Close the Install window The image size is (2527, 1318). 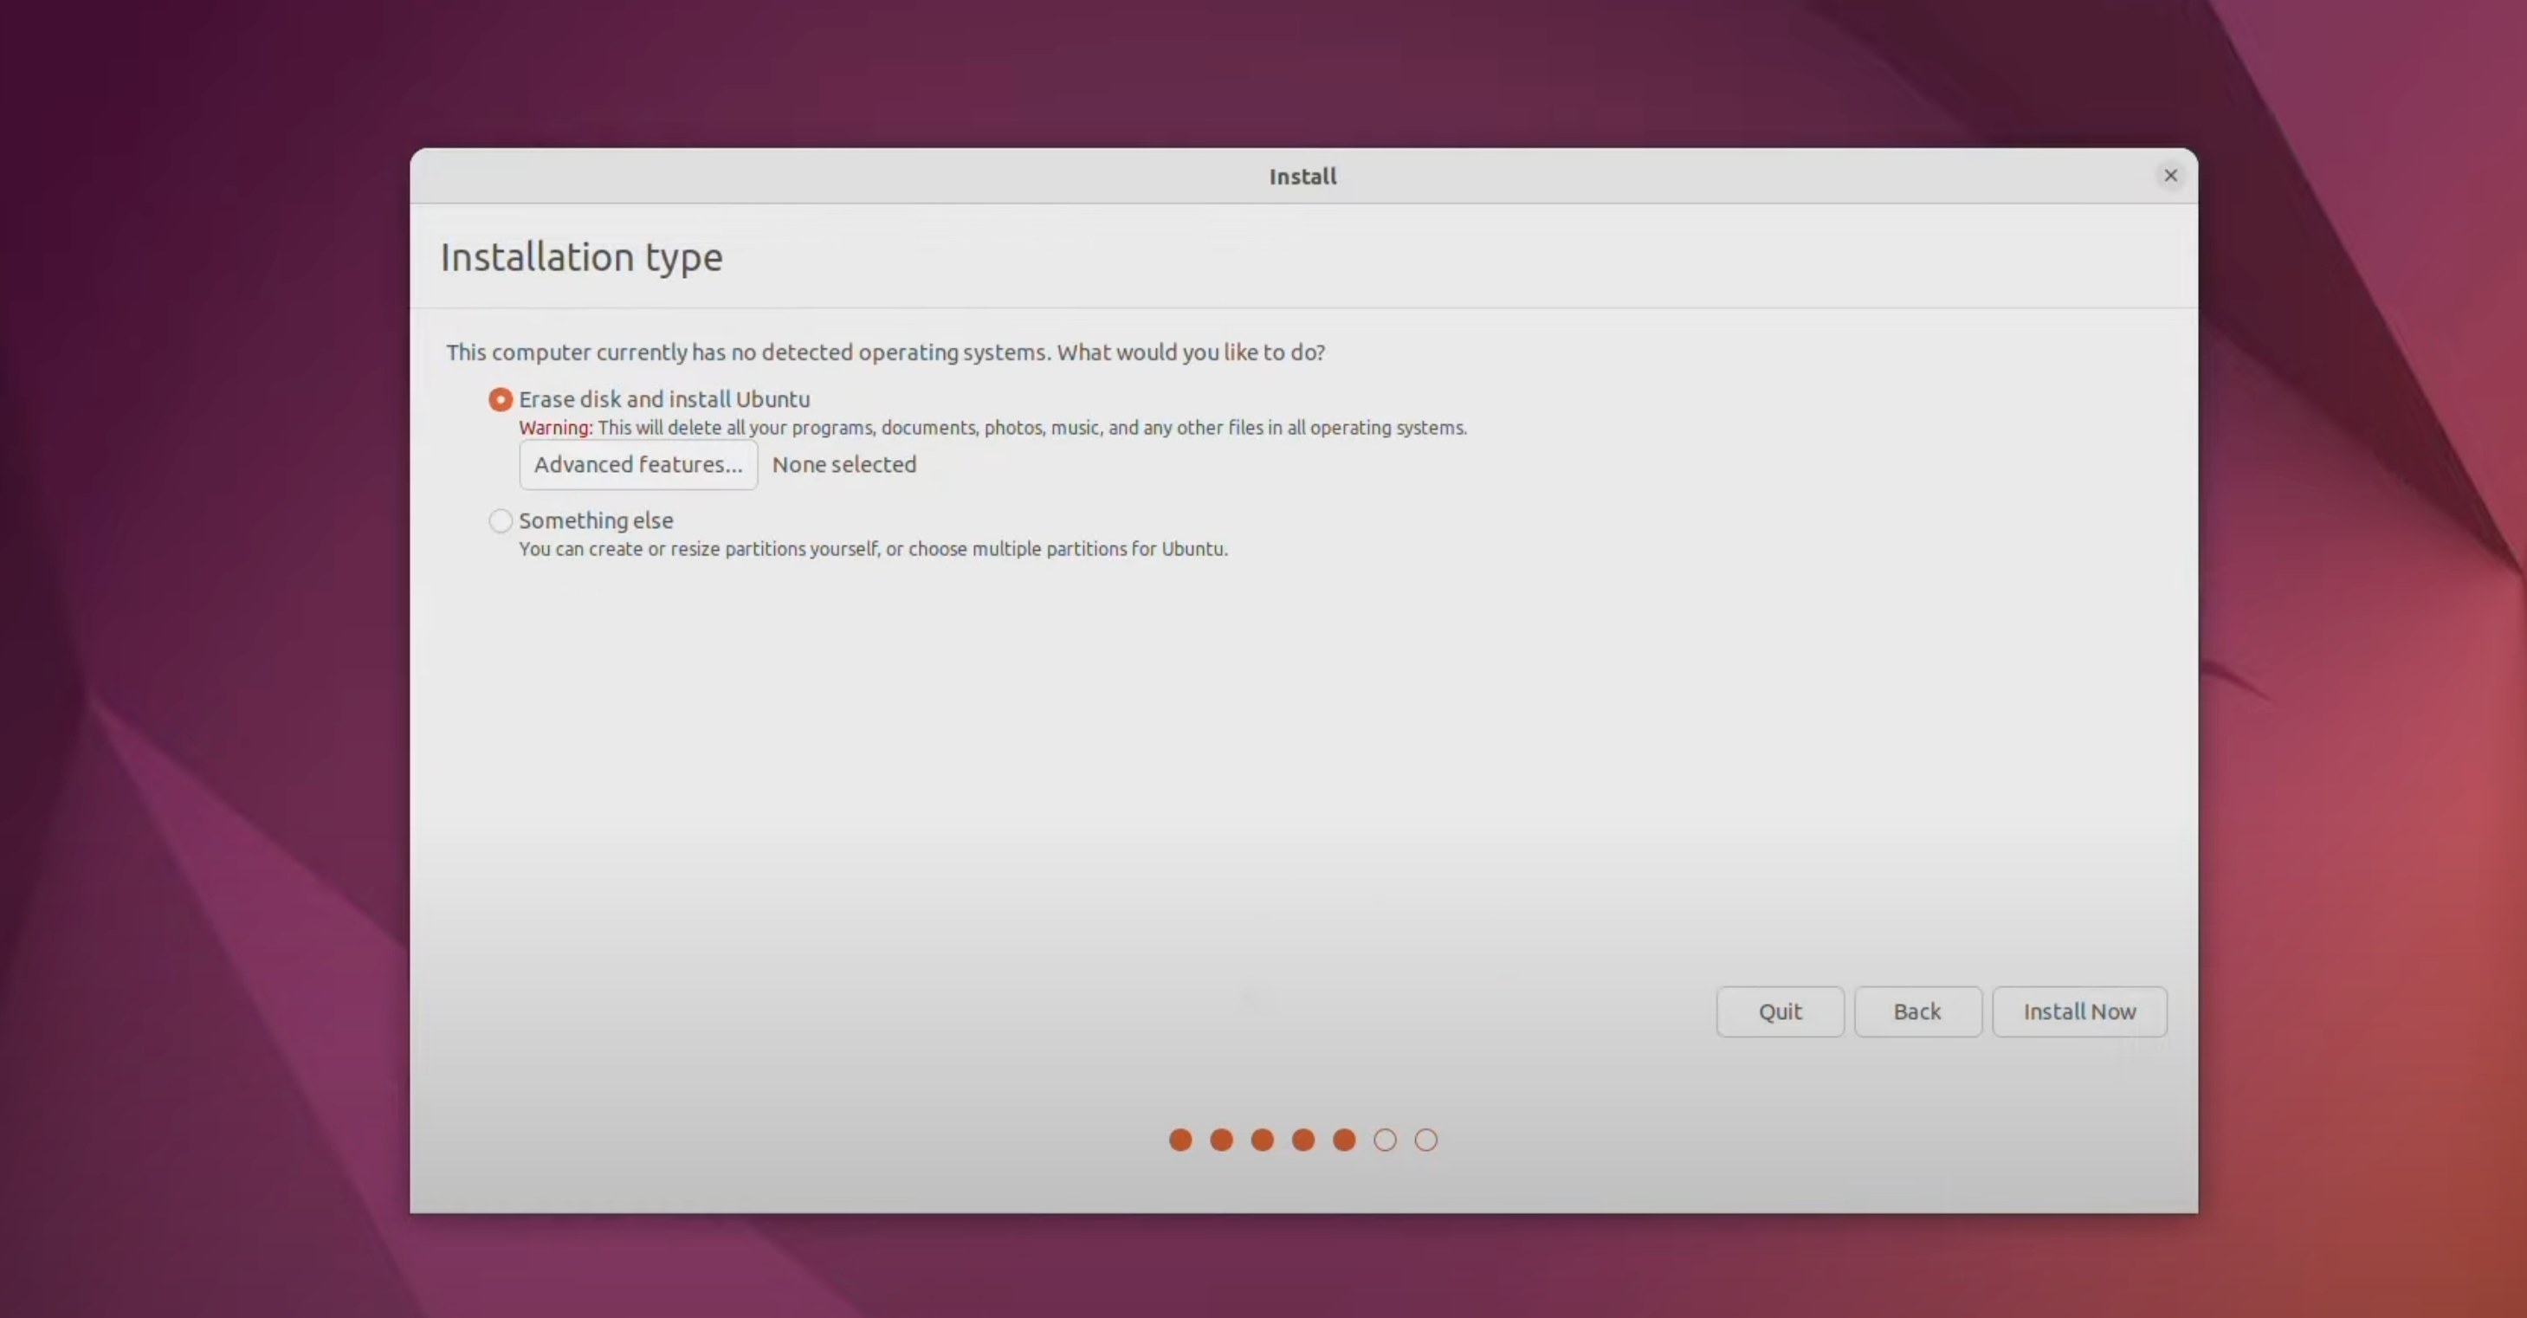click(x=2170, y=176)
